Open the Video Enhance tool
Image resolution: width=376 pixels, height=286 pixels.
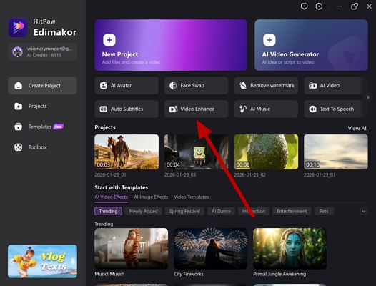coord(196,109)
